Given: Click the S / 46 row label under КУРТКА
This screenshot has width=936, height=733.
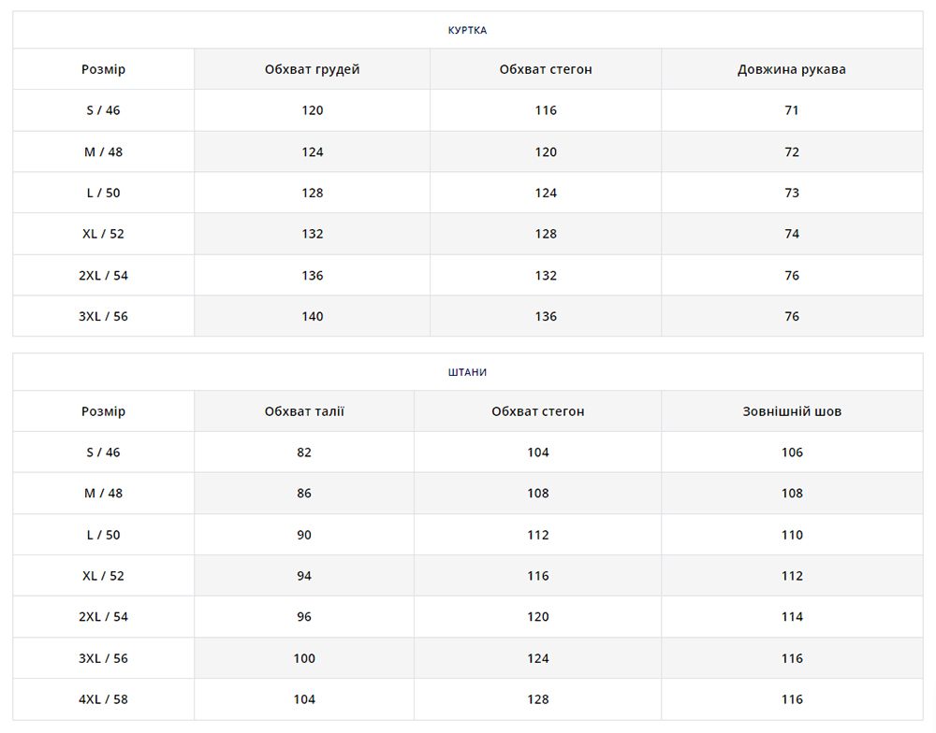Looking at the screenshot, I should tap(103, 110).
